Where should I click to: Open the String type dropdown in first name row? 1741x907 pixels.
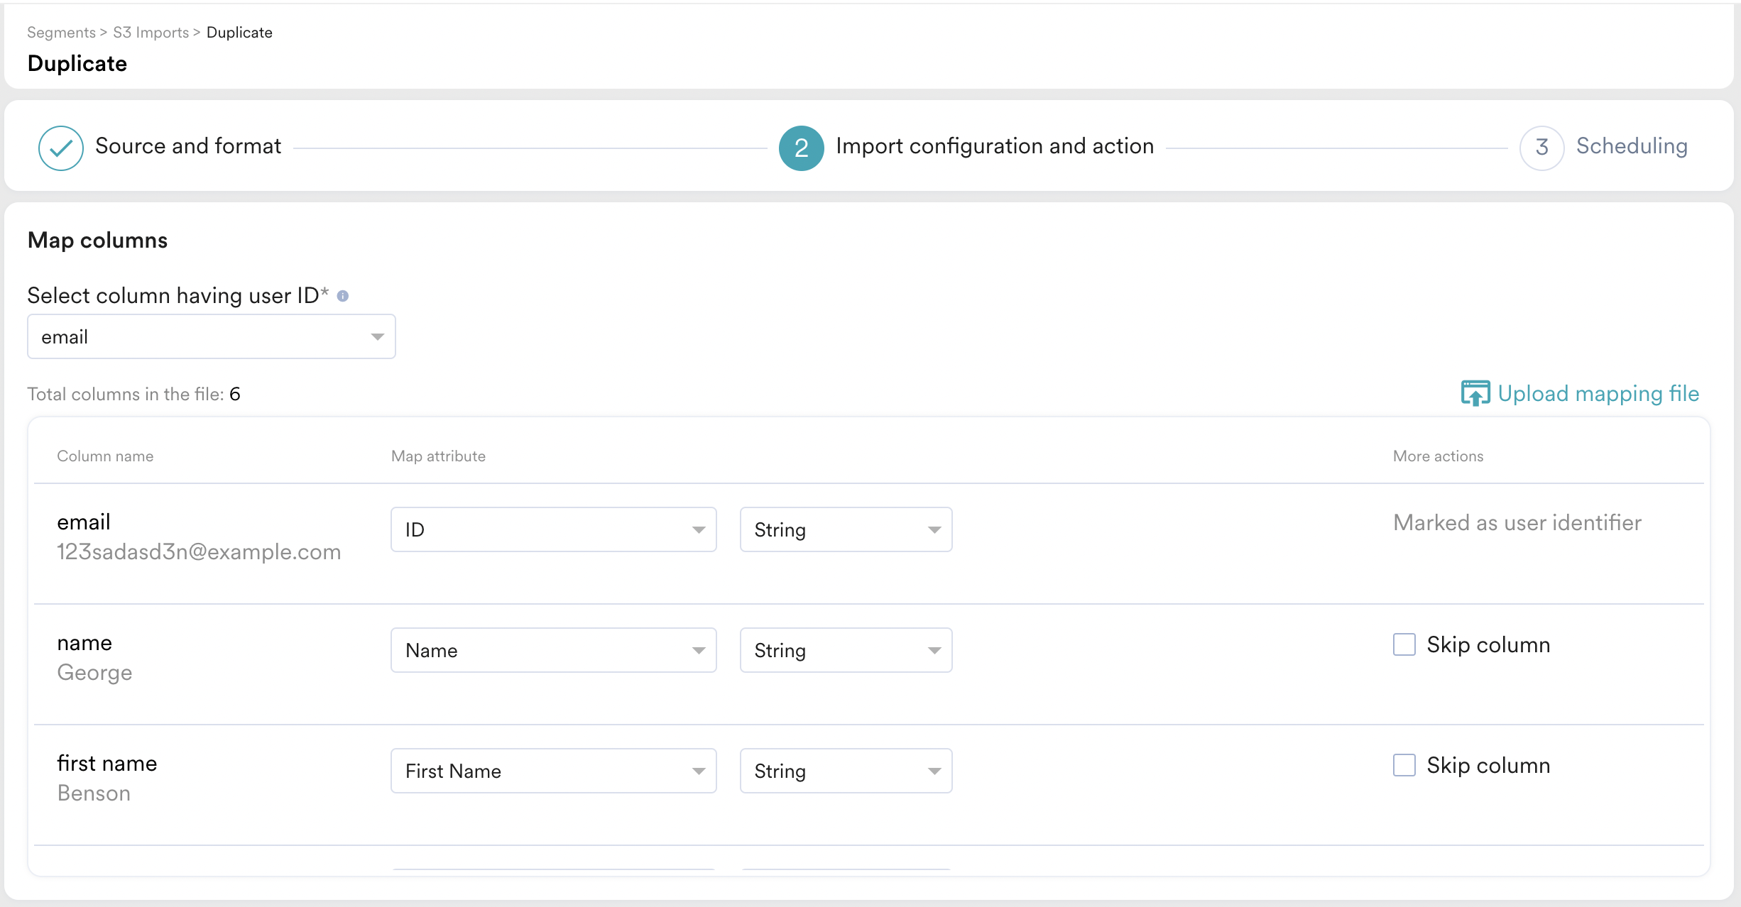(x=846, y=771)
